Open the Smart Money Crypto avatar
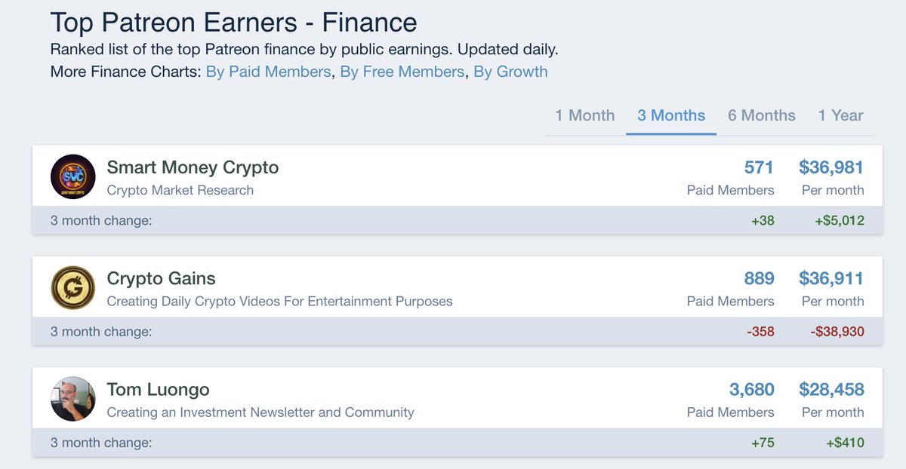The image size is (906, 469). point(73,176)
